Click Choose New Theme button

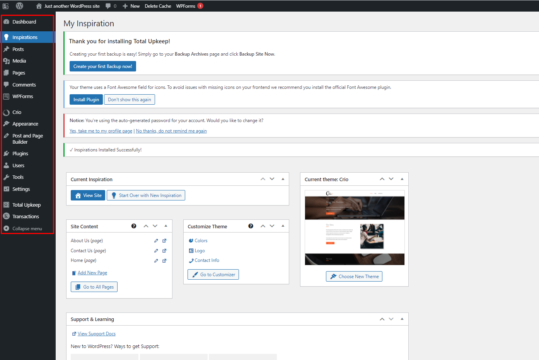tap(354, 277)
